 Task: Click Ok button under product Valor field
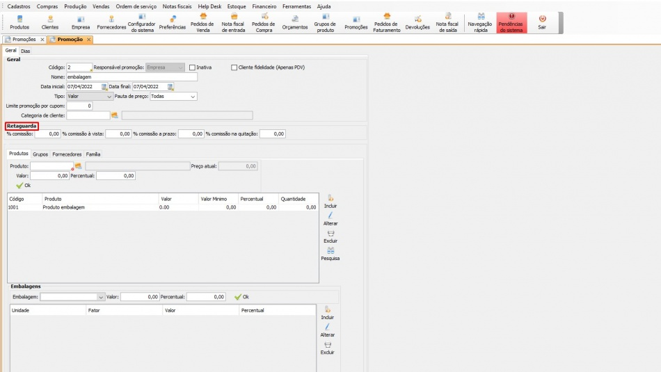tap(23, 186)
